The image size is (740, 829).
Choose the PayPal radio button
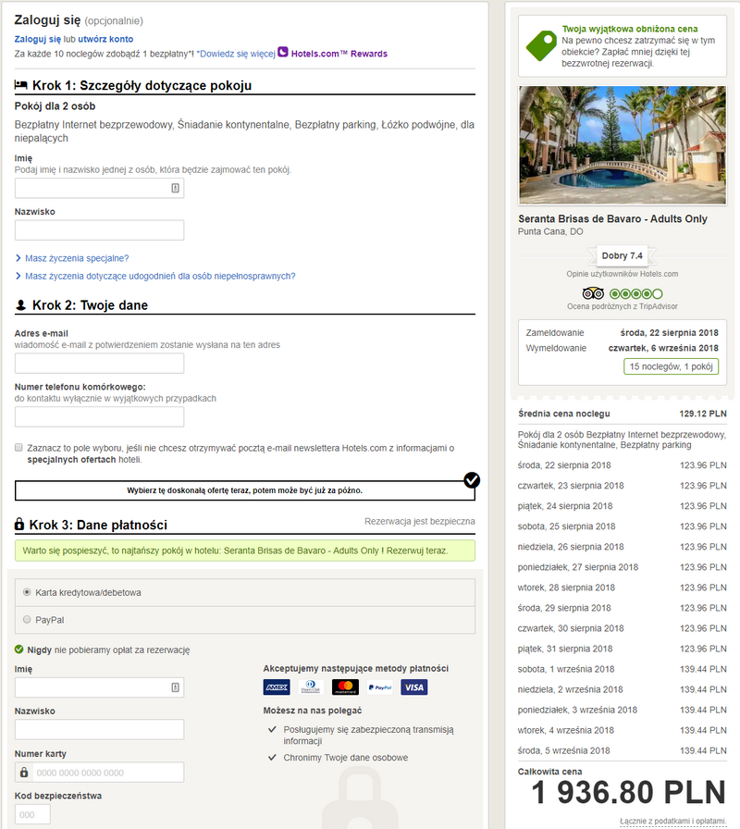pyautogui.click(x=27, y=619)
